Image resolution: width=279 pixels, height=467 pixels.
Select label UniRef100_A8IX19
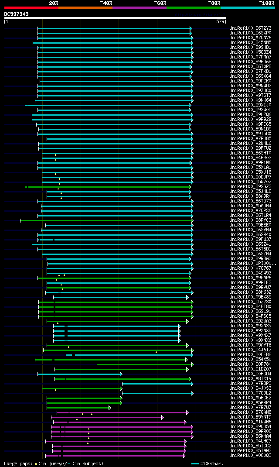click(250, 379)
